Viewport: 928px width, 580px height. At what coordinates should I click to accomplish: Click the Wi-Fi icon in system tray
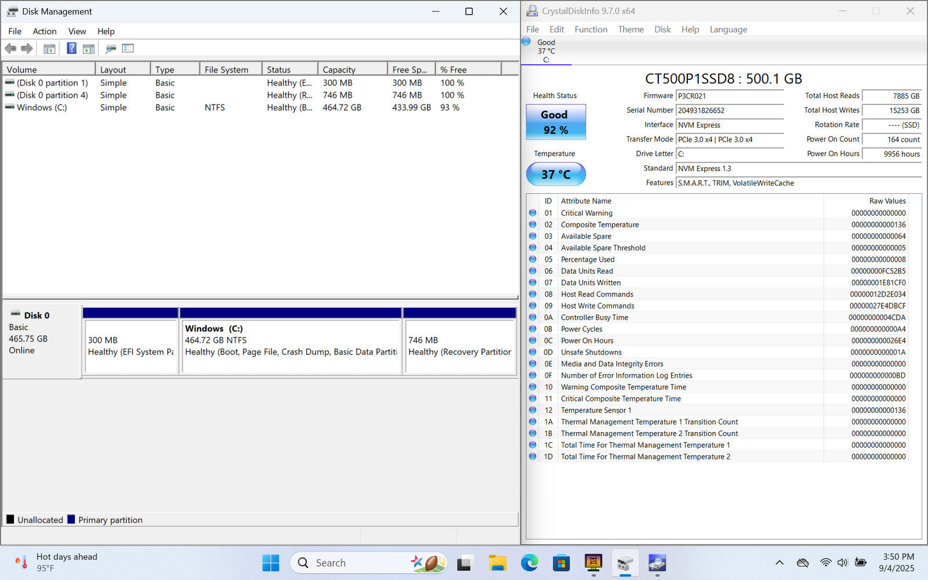(825, 563)
